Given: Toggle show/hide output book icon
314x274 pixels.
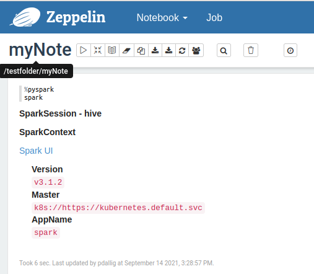Looking at the screenshot, I should (x=112, y=50).
